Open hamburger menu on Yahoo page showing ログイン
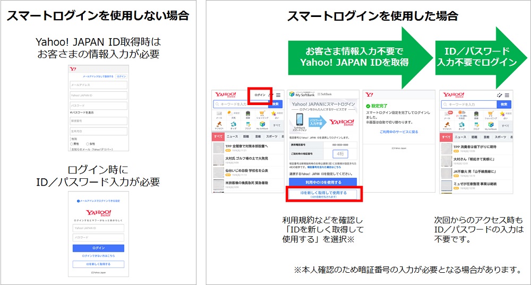The width and height of the screenshot is (531, 285). (x=278, y=95)
